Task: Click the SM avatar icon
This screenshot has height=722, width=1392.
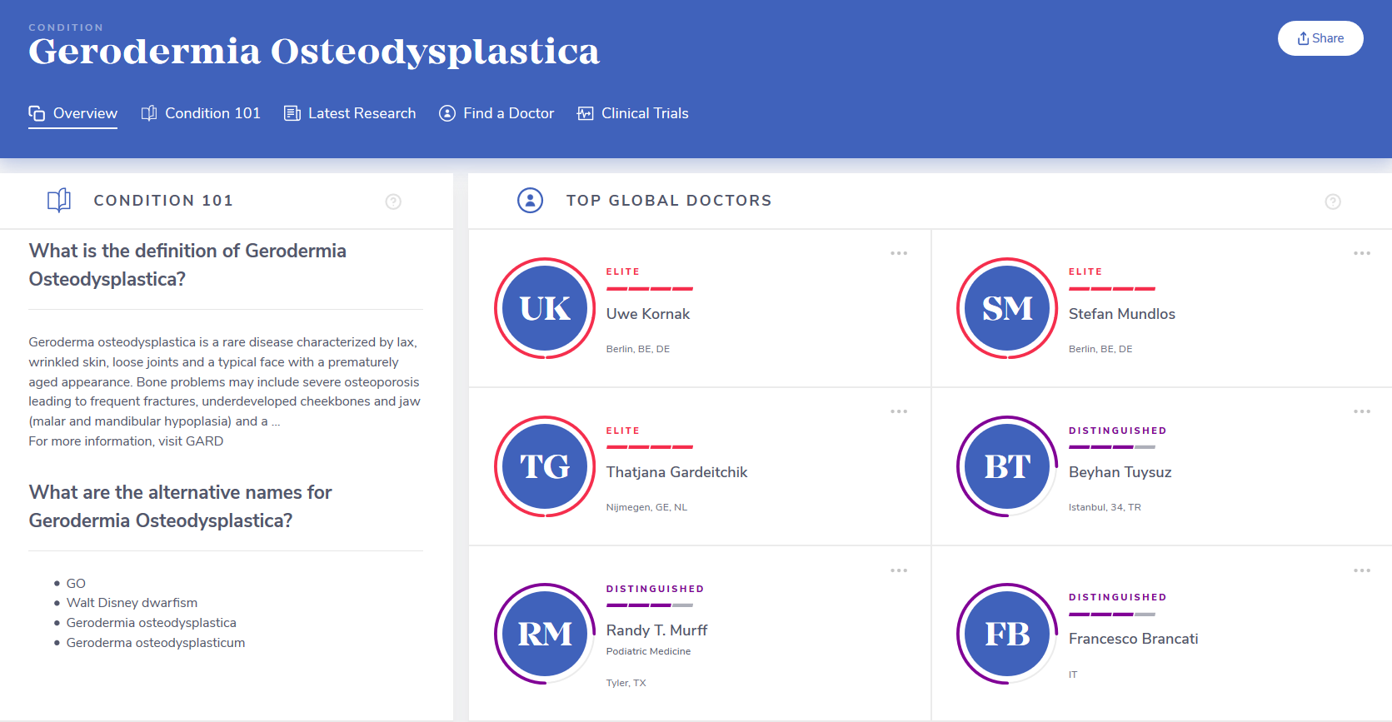Action: coord(1007,308)
